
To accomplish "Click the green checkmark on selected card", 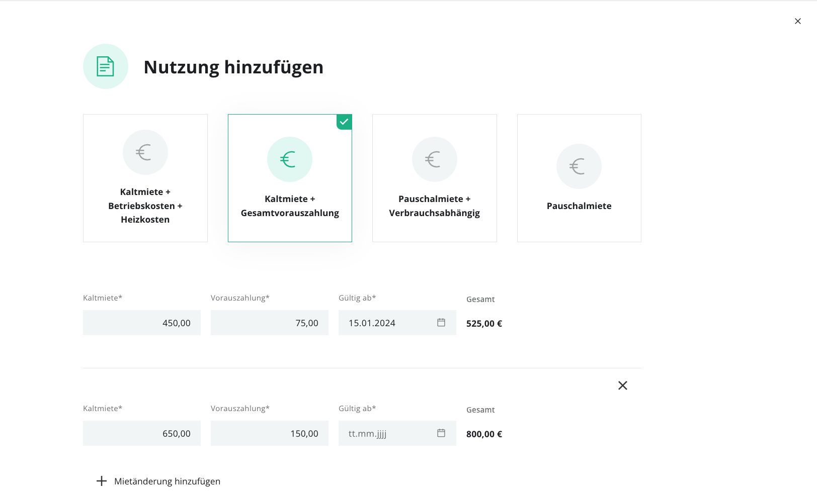I will pyautogui.click(x=344, y=122).
